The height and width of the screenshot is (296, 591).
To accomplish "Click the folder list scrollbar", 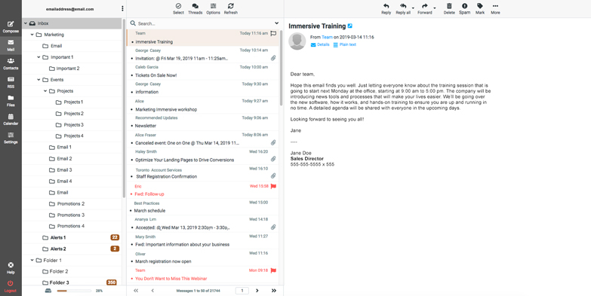I will click(124, 108).
